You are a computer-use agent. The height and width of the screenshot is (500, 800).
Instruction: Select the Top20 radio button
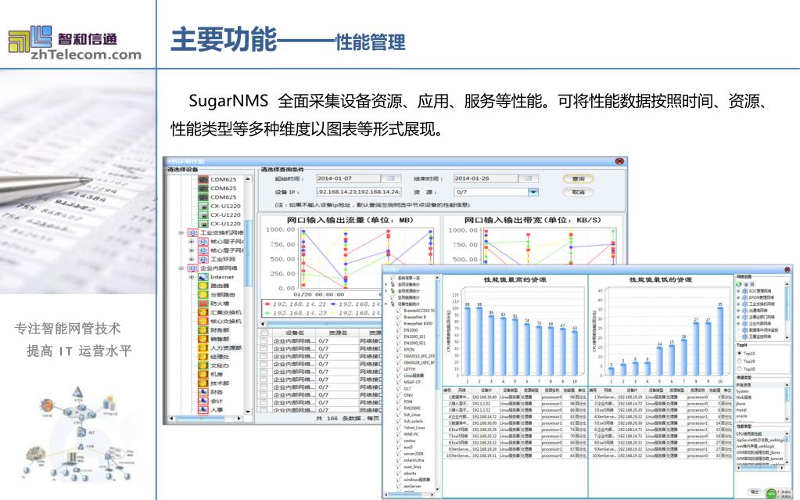pyautogui.click(x=739, y=361)
